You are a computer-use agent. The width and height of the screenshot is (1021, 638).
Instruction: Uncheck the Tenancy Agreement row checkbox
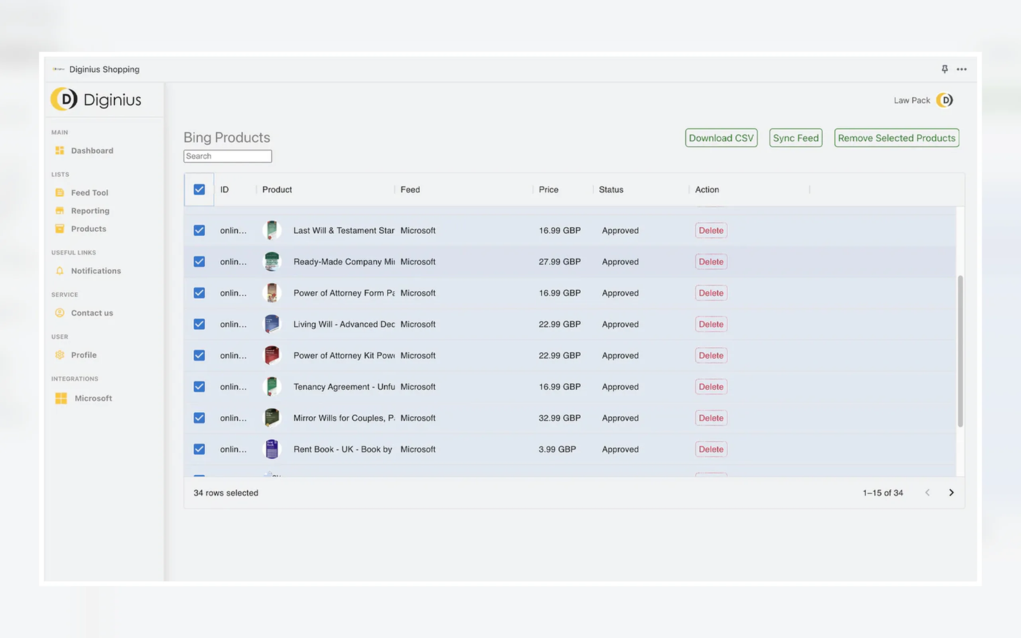click(x=199, y=386)
